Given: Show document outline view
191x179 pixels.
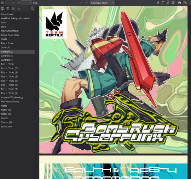Looking at the screenshot, I should tap(8, 8).
